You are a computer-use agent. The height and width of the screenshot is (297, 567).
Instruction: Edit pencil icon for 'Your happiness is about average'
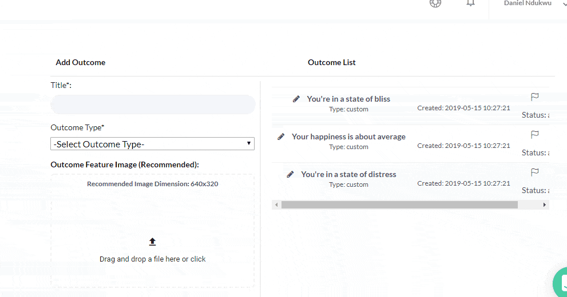(x=281, y=137)
